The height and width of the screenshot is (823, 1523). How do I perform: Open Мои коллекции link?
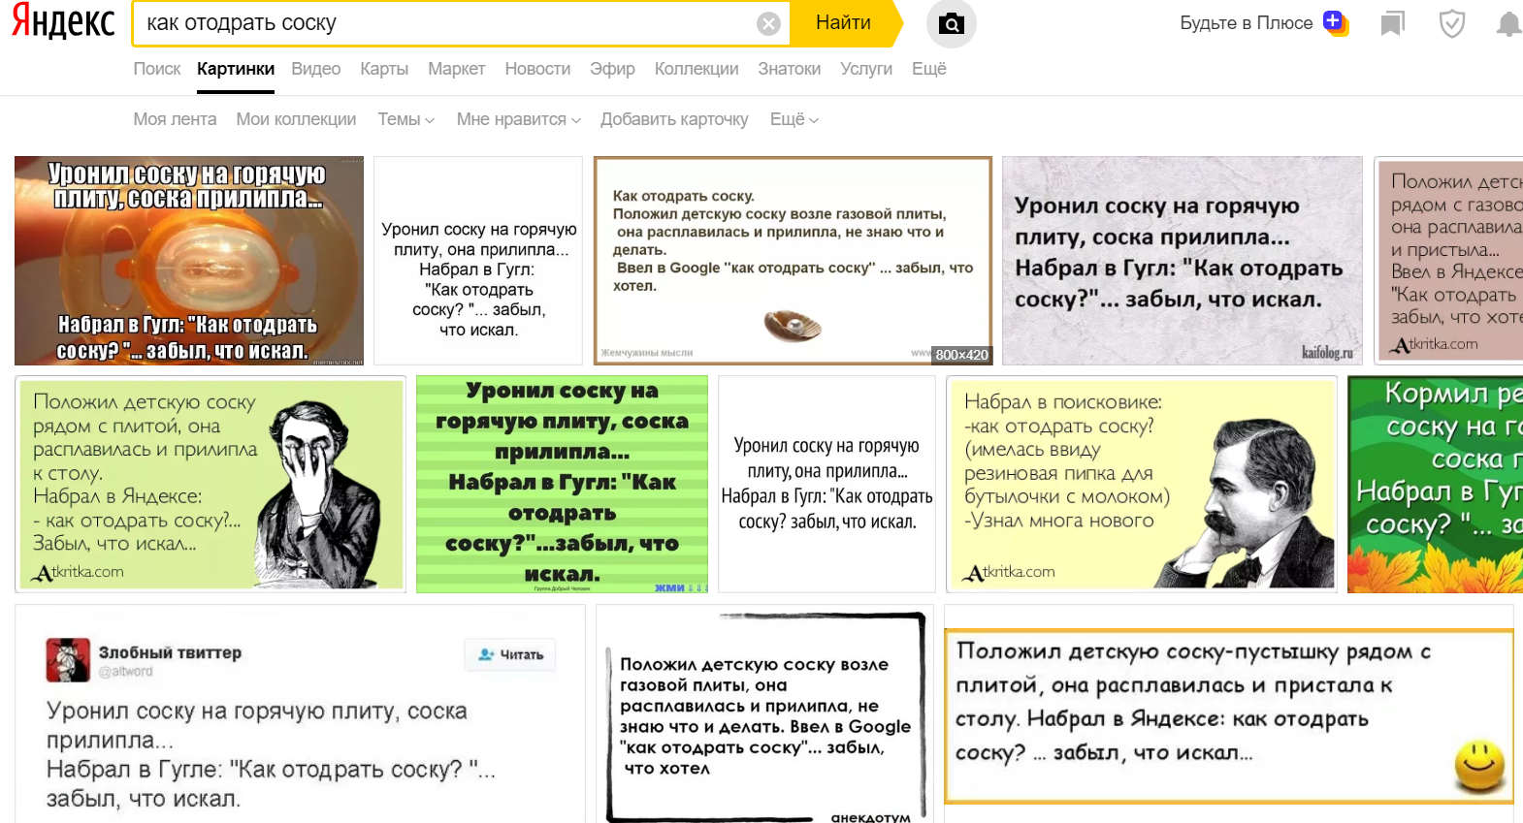coord(296,119)
